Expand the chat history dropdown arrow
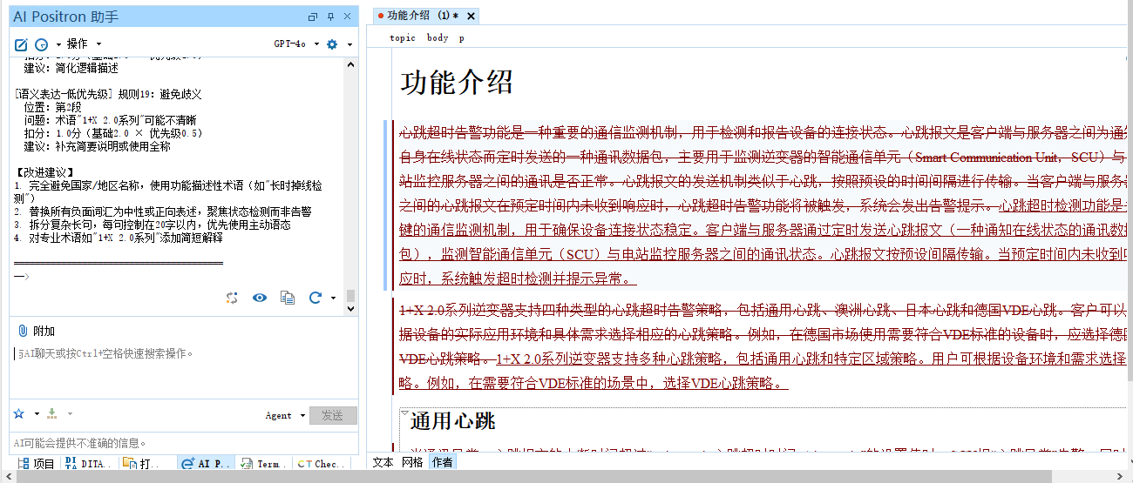 tap(58, 44)
